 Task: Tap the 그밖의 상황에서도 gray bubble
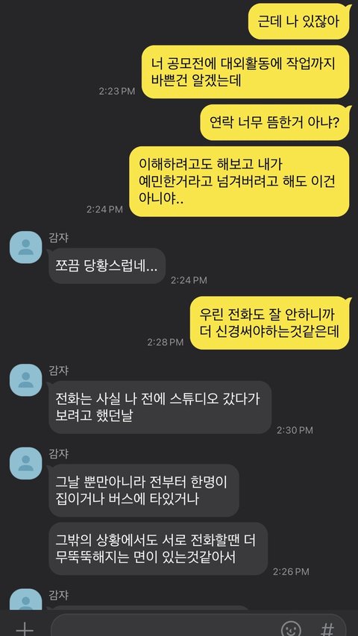[x=158, y=549]
